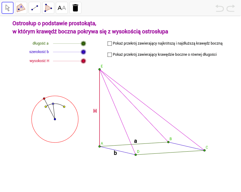Click vertex C of the base
The width and height of the screenshot is (241, 192).
[x=205, y=150]
